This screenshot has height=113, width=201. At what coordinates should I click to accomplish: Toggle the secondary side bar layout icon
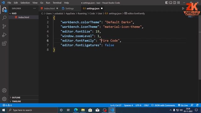coord(175,3)
